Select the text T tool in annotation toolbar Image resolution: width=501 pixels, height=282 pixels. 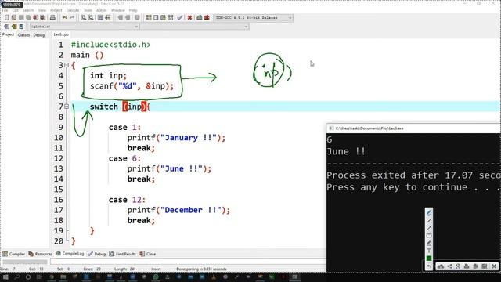pyautogui.click(x=429, y=251)
